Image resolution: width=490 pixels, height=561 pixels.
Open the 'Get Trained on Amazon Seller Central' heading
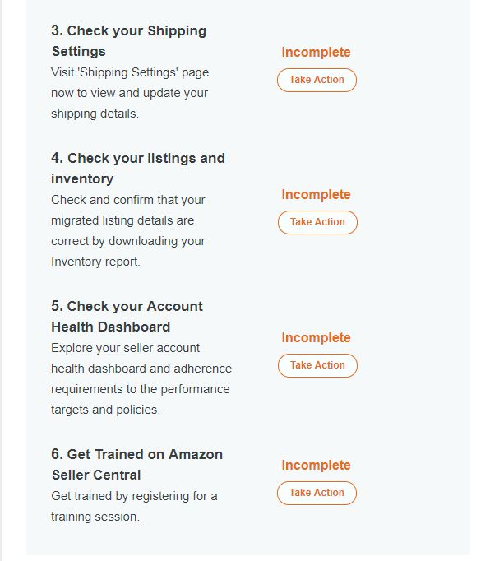click(x=137, y=465)
